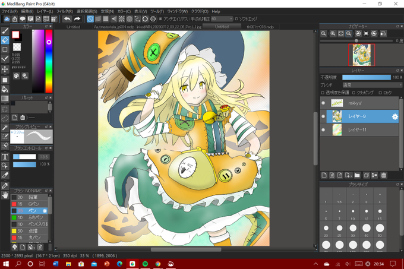The image size is (404, 269).
Task: Open the レイヤー(L) menu
Action: [x=45, y=11]
